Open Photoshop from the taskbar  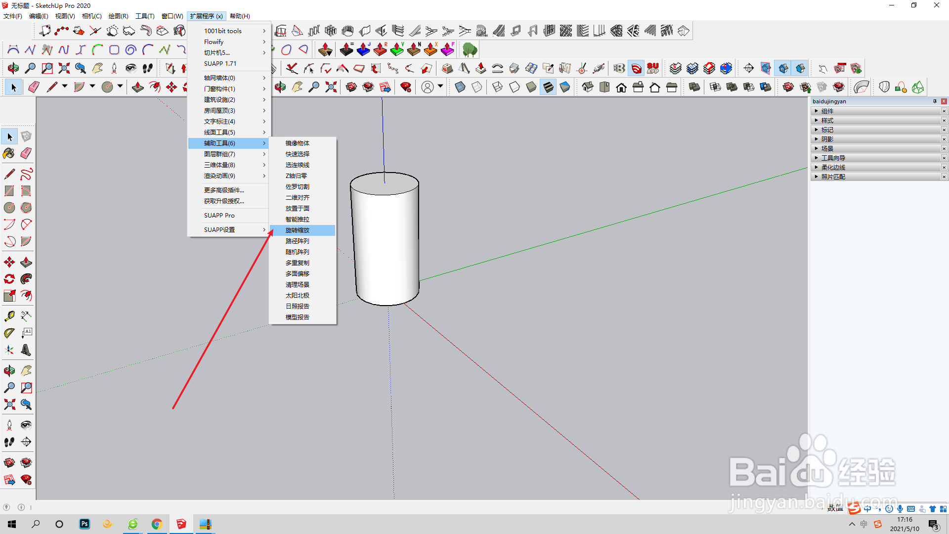(85, 524)
